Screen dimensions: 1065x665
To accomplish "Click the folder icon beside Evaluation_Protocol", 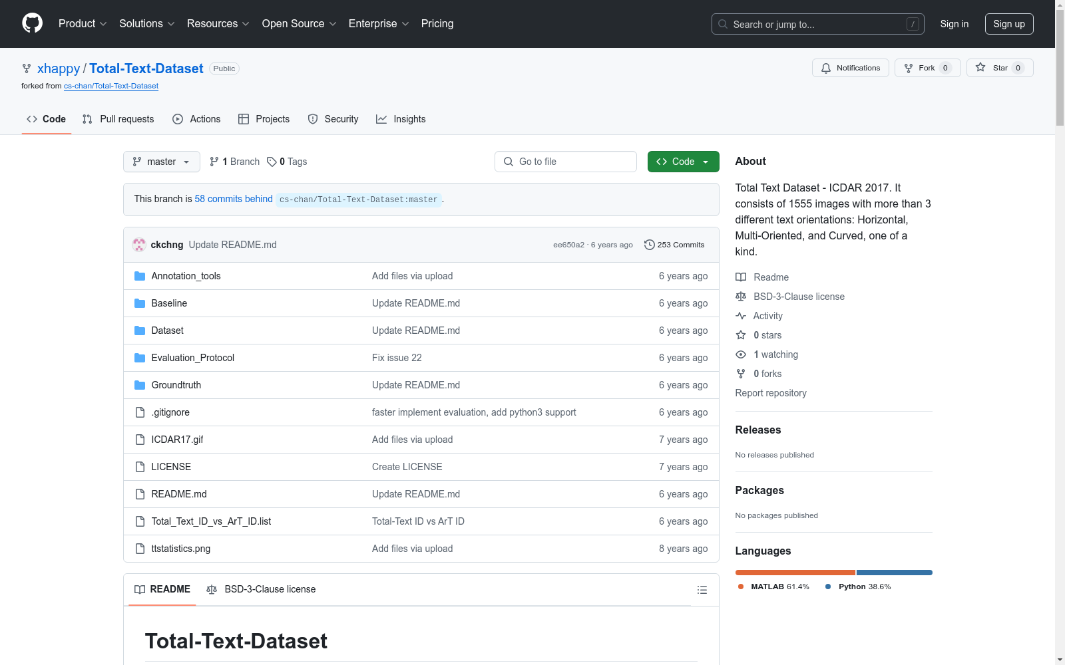I will pyautogui.click(x=140, y=358).
